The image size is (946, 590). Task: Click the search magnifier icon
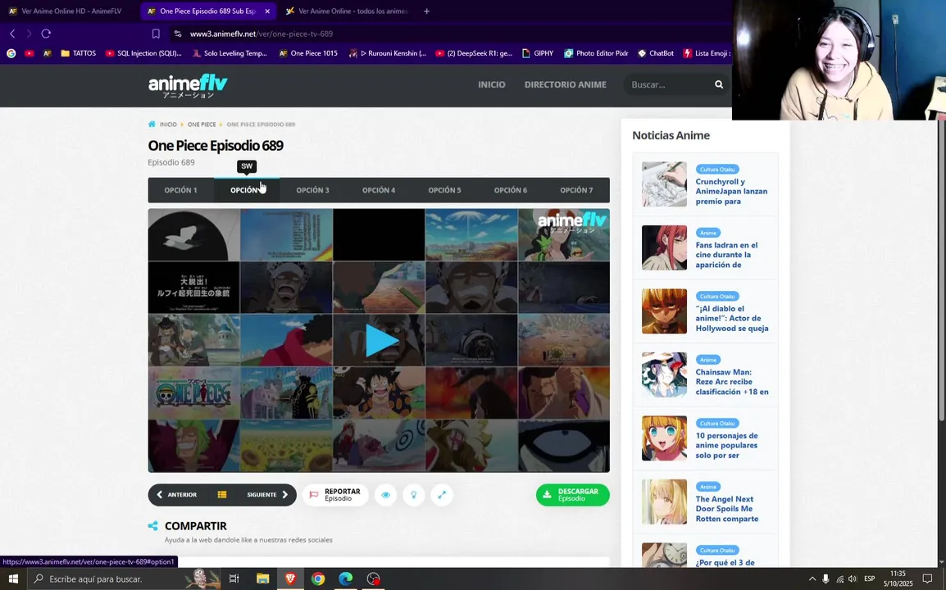point(719,84)
